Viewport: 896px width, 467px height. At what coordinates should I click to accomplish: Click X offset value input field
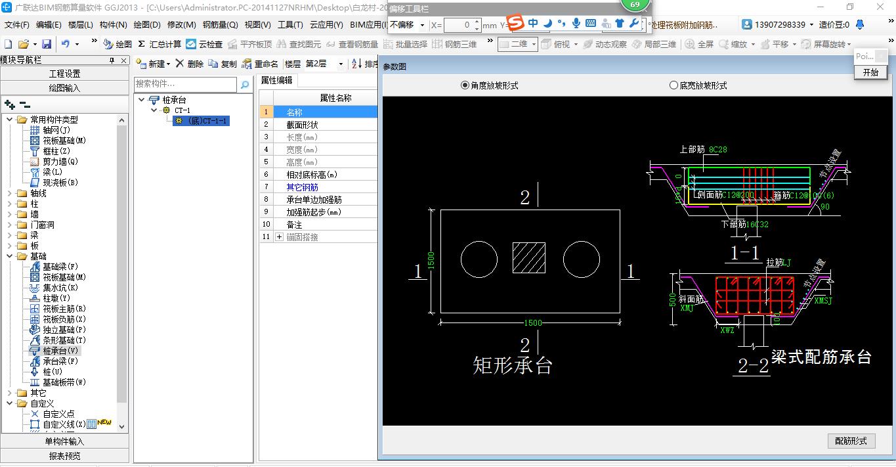click(463, 25)
